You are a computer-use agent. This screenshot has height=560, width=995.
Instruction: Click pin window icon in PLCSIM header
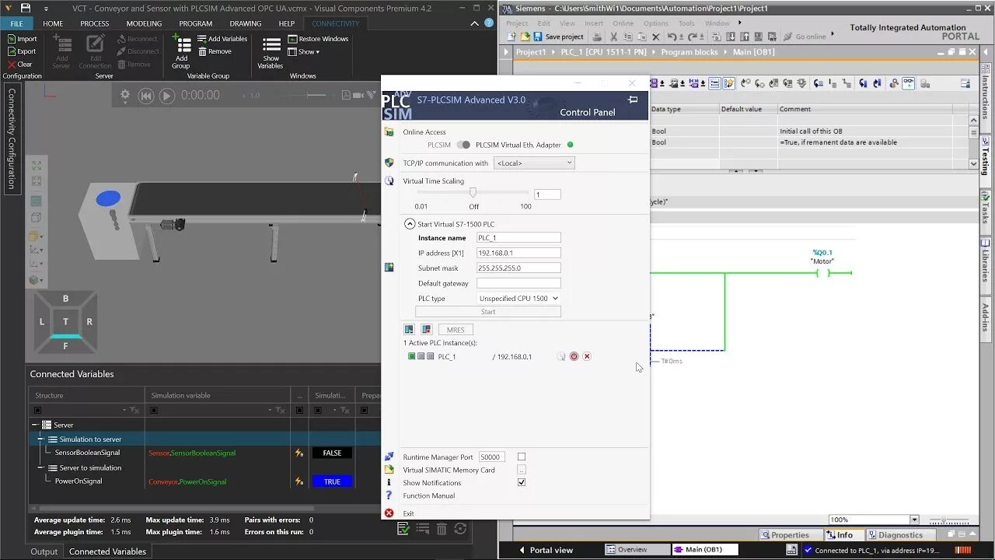tap(633, 100)
